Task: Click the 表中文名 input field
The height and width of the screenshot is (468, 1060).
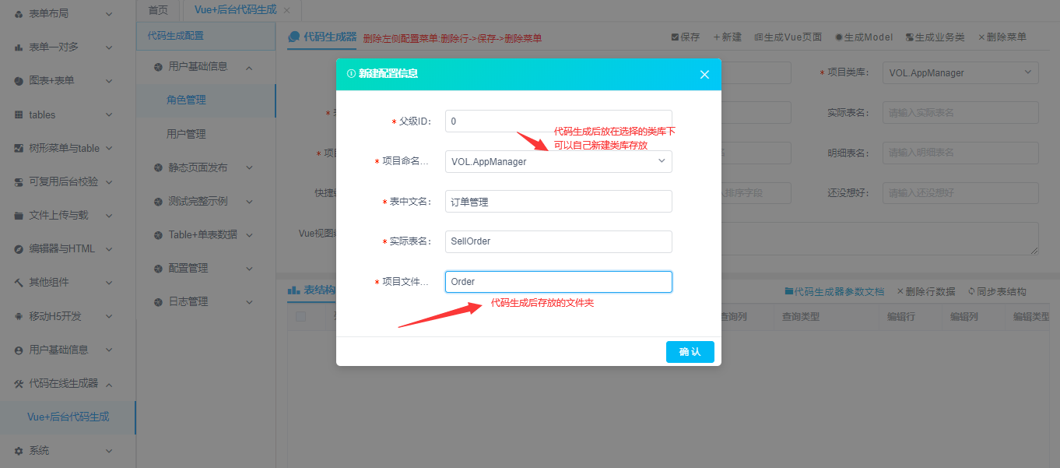Action: pyautogui.click(x=558, y=202)
